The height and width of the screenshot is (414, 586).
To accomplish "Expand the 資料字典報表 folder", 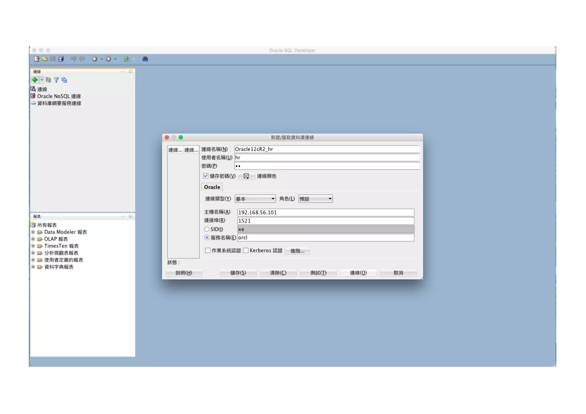I will pyautogui.click(x=33, y=267).
